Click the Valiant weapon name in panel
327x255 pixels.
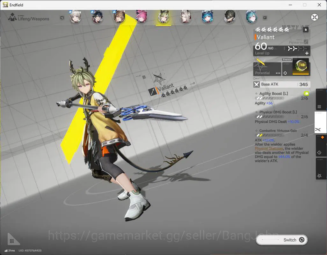tap(266, 37)
